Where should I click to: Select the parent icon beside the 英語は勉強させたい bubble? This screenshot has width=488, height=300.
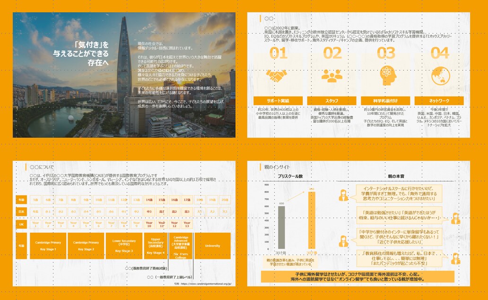456,219
